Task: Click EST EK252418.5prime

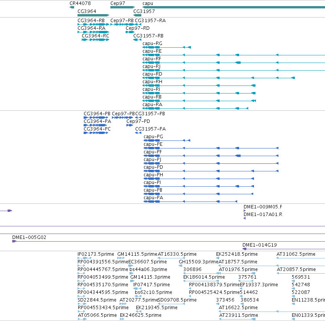Action: tap(218, 258)
